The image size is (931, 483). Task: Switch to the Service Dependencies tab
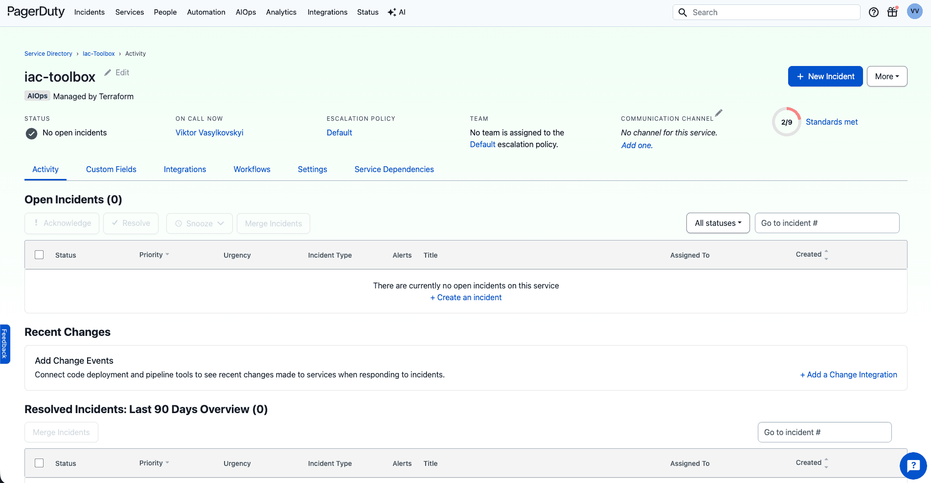(394, 169)
